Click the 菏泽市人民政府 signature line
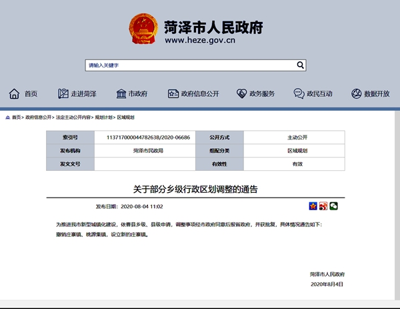This screenshot has height=309, width=400. (327, 274)
